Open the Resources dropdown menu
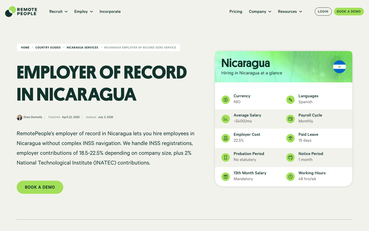Image resolution: width=369 pixels, height=231 pixels. (290, 12)
